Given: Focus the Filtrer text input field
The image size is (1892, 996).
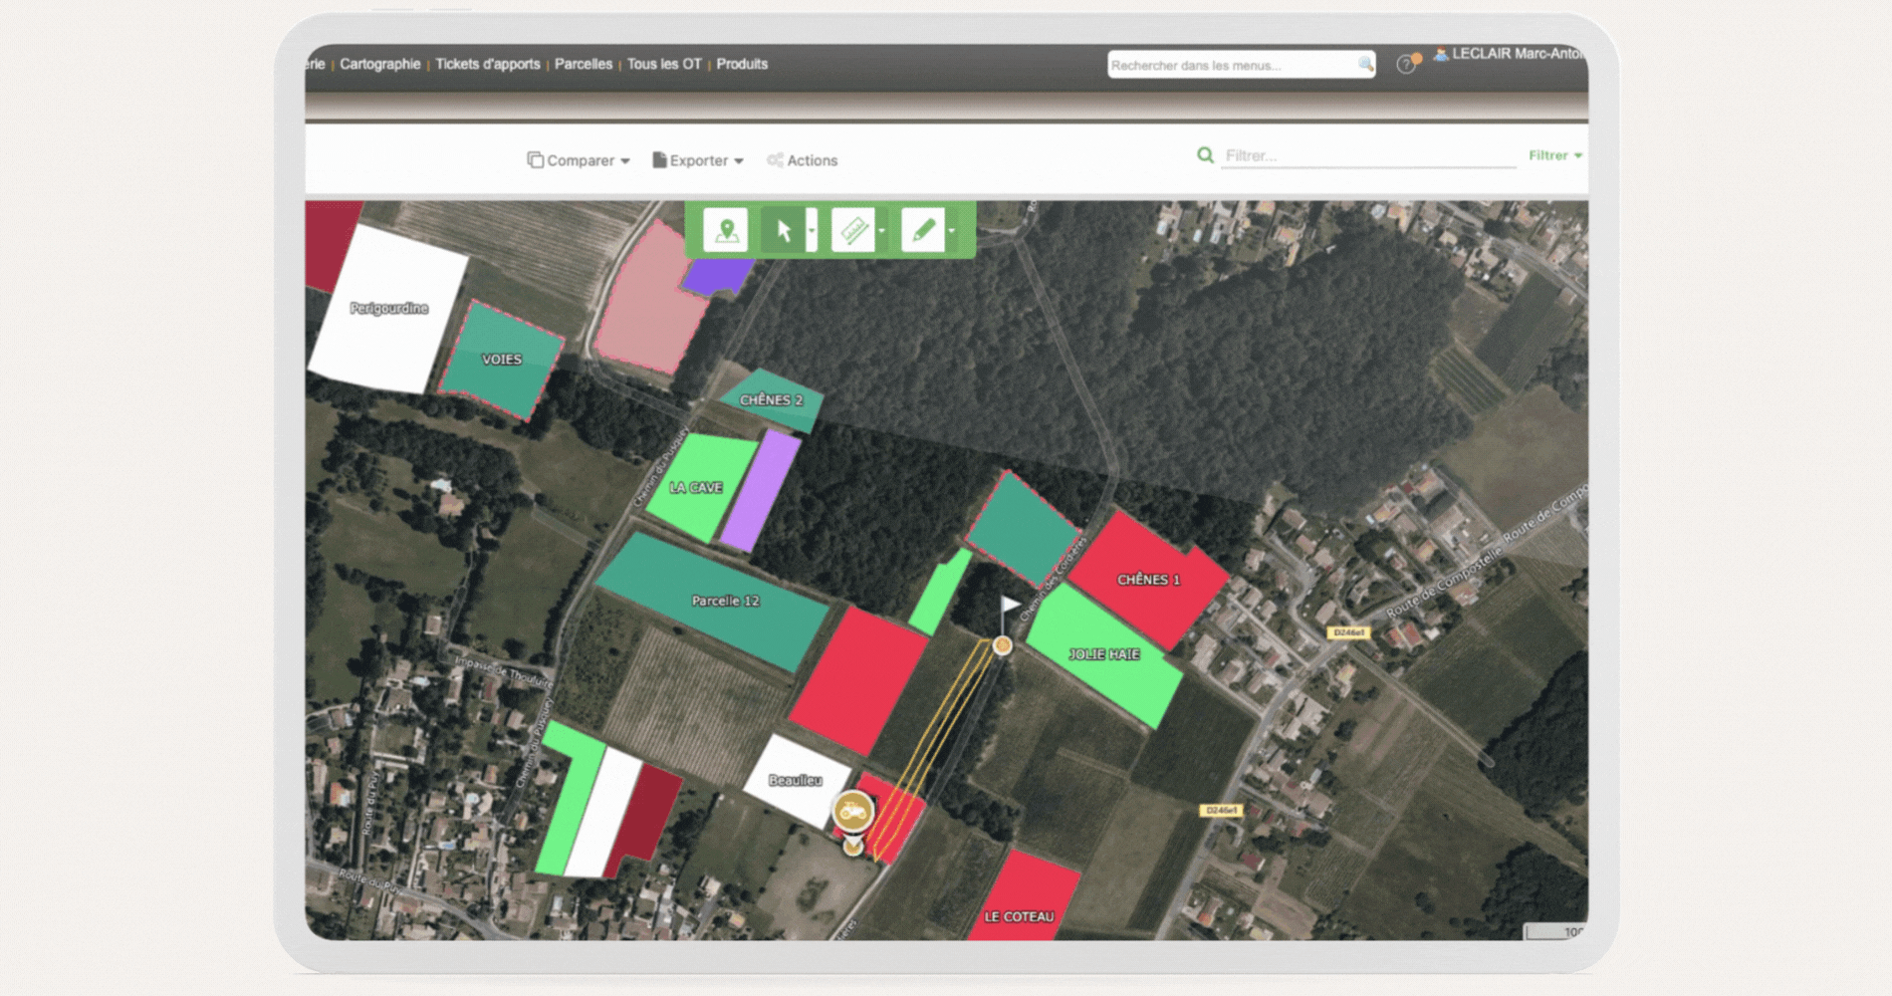Looking at the screenshot, I should (1367, 155).
